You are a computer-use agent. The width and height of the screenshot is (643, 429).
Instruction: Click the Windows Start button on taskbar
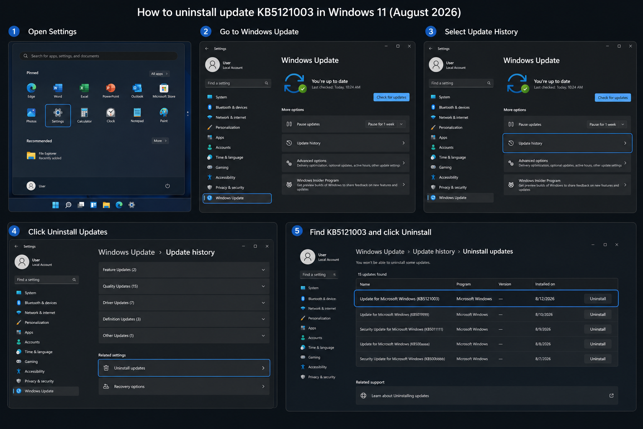click(x=56, y=205)
